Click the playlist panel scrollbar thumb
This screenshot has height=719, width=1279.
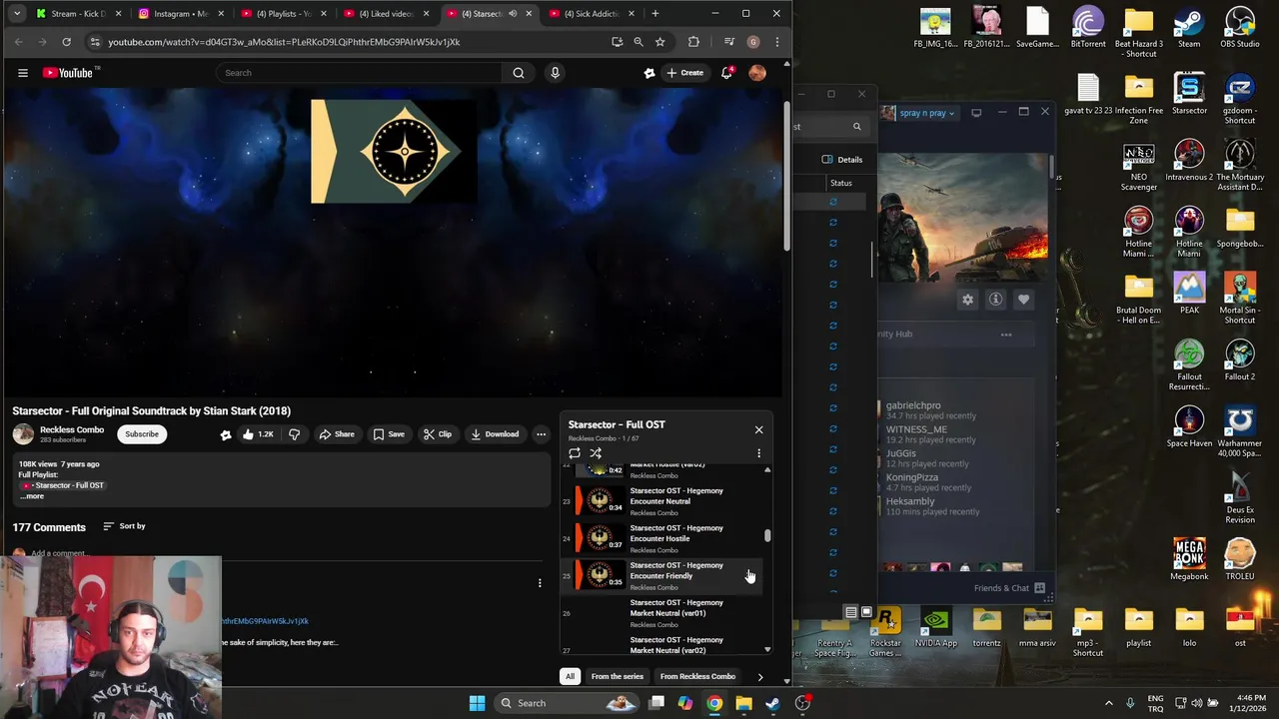[767, 536]
